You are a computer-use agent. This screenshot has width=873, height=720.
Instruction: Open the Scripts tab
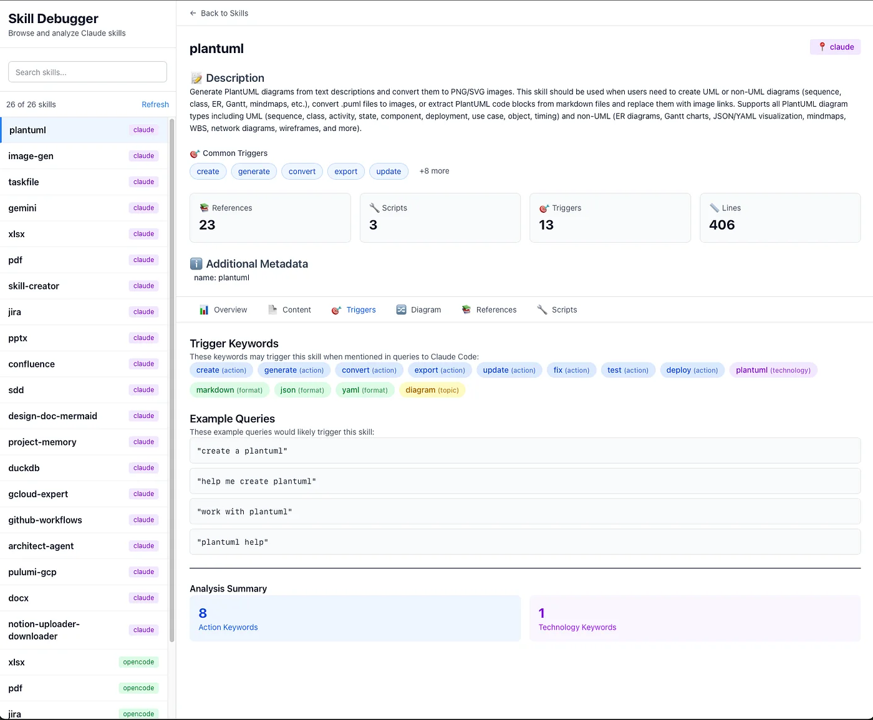point(564,309)
